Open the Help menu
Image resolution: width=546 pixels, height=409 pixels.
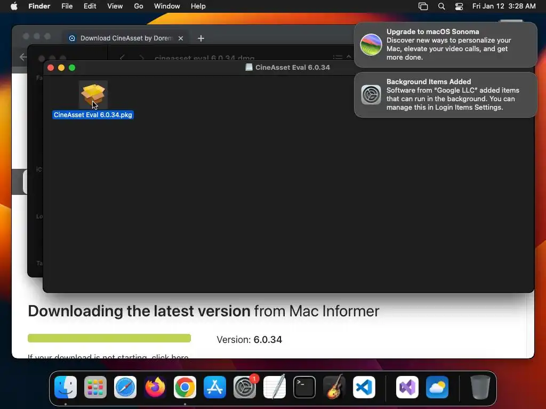pyautogui.click(x=198, y=6)
